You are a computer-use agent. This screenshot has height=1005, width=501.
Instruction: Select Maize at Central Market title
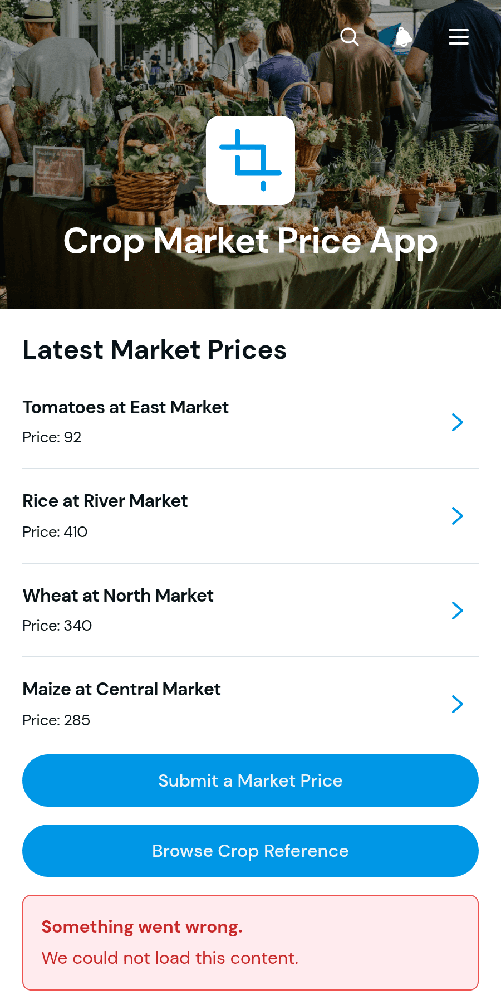tap(122, 689)
